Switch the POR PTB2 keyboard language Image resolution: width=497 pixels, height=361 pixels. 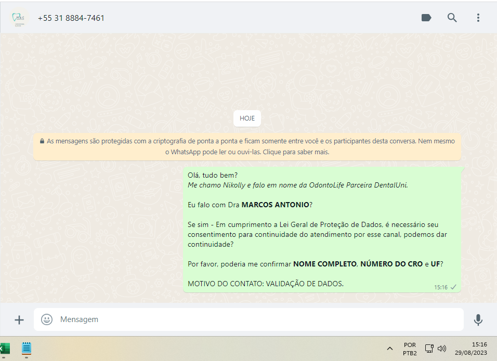coord(410,349)
